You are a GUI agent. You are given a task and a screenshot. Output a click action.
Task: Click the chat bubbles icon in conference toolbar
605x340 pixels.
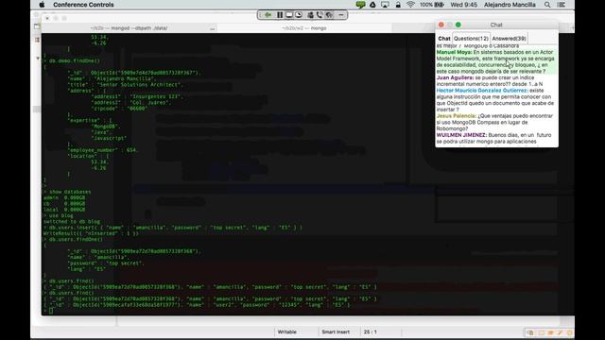[x=329, y=15]
